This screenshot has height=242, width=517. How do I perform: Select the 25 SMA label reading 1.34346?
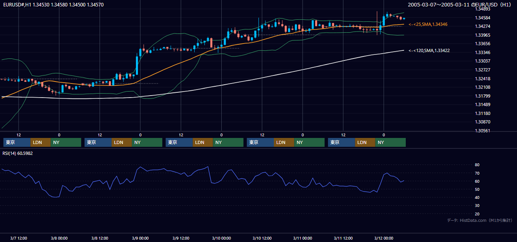pyautogui.click(x=428, y=25)
